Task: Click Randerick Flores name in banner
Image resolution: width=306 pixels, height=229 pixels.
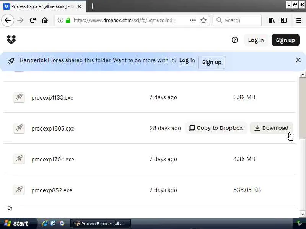Action: pos(42,60)
